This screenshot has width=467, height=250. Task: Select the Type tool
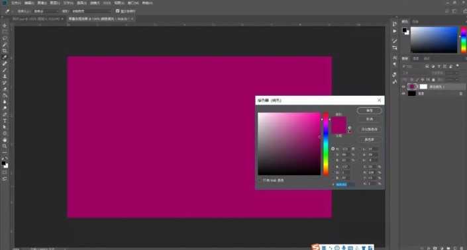5,120
